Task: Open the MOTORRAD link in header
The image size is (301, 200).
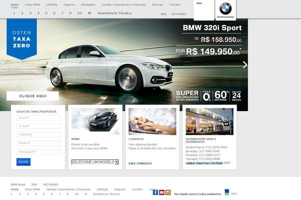Action: click(179, 14)
